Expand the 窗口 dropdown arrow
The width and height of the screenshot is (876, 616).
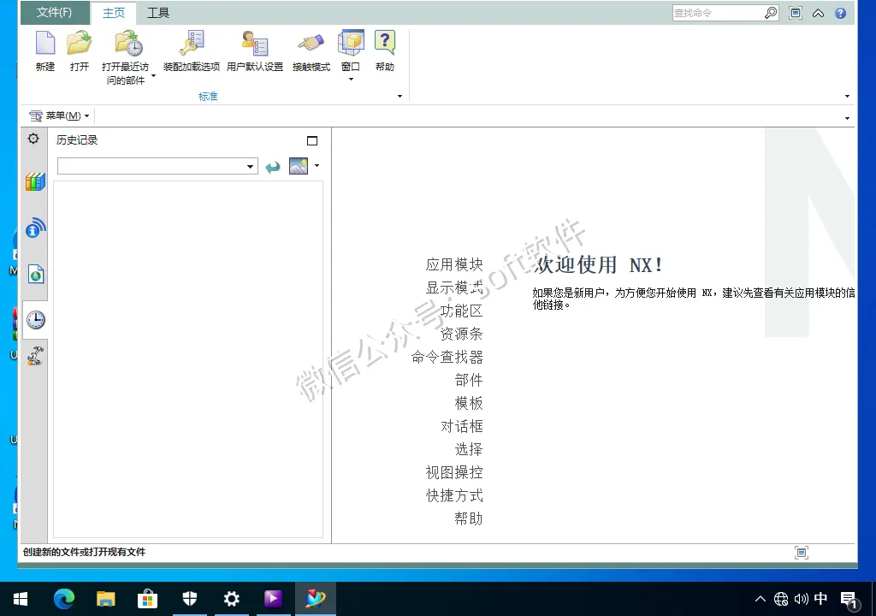click(x=352, y=80)
